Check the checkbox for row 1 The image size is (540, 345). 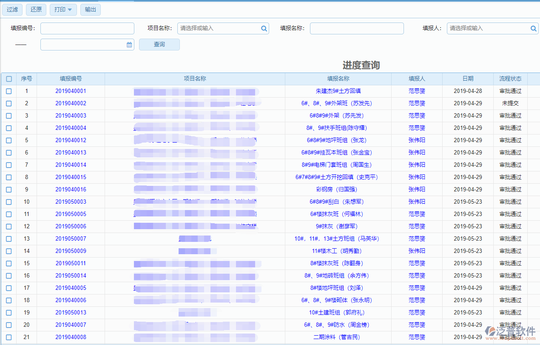point(9,91)
